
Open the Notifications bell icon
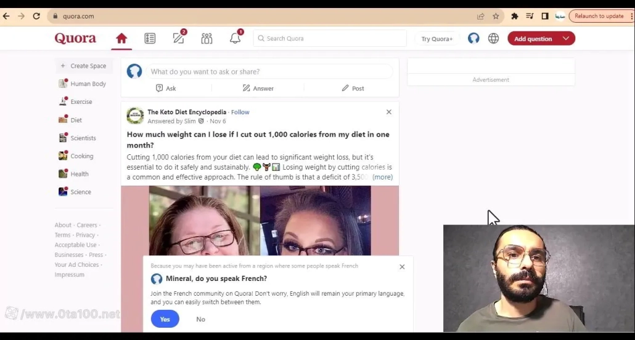[x=236, y=38]
